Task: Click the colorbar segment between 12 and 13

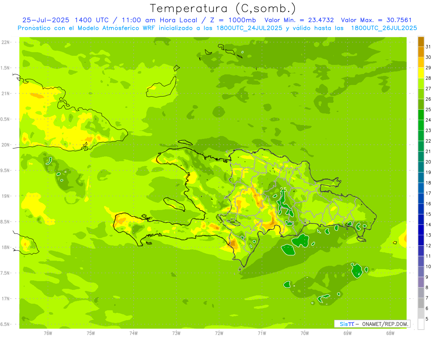Action: tap(421, 241)
